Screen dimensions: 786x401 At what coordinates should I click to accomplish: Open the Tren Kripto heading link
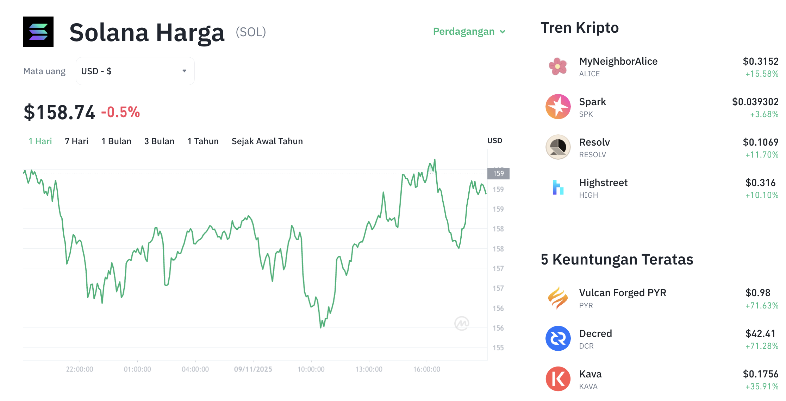click(x=580, y=27)
